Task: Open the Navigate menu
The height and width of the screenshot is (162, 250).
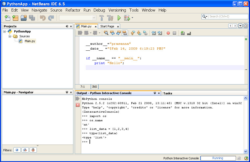Action: pyautogui.click(x=39, y=10)
